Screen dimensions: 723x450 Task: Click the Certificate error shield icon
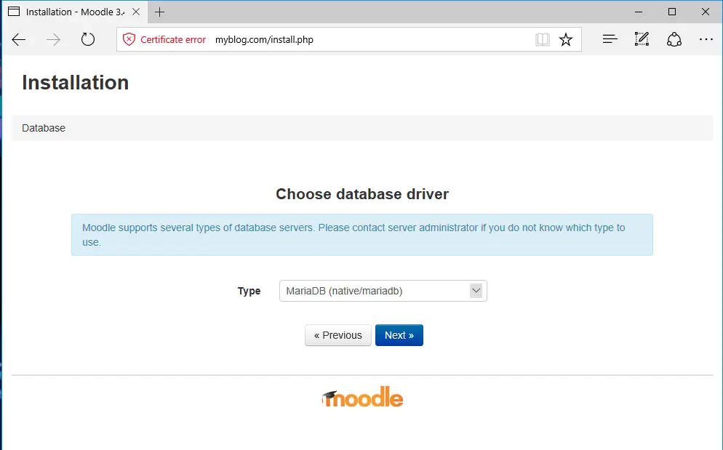click(129, 40)
